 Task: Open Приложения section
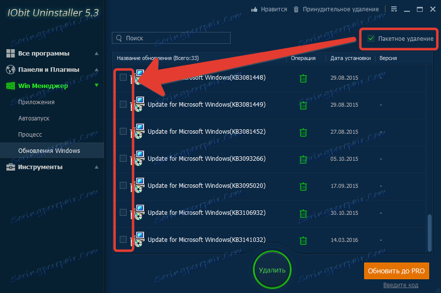coord(36,102)
